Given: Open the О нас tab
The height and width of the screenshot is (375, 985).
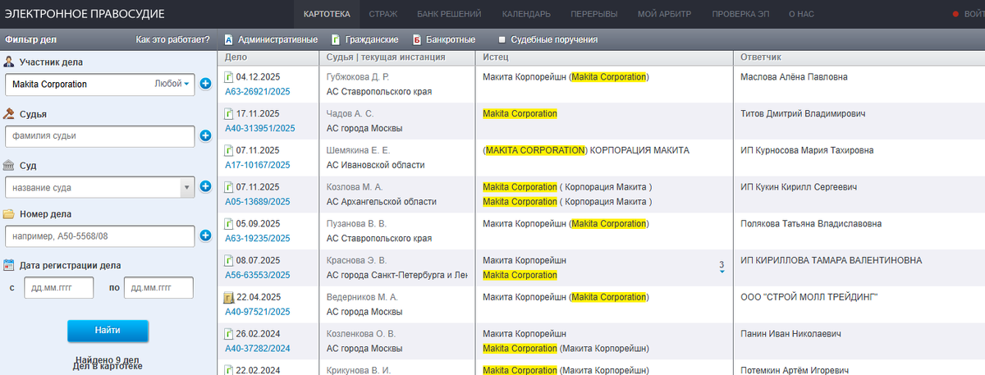Looking at the screenshot, I should click(803, 14).
